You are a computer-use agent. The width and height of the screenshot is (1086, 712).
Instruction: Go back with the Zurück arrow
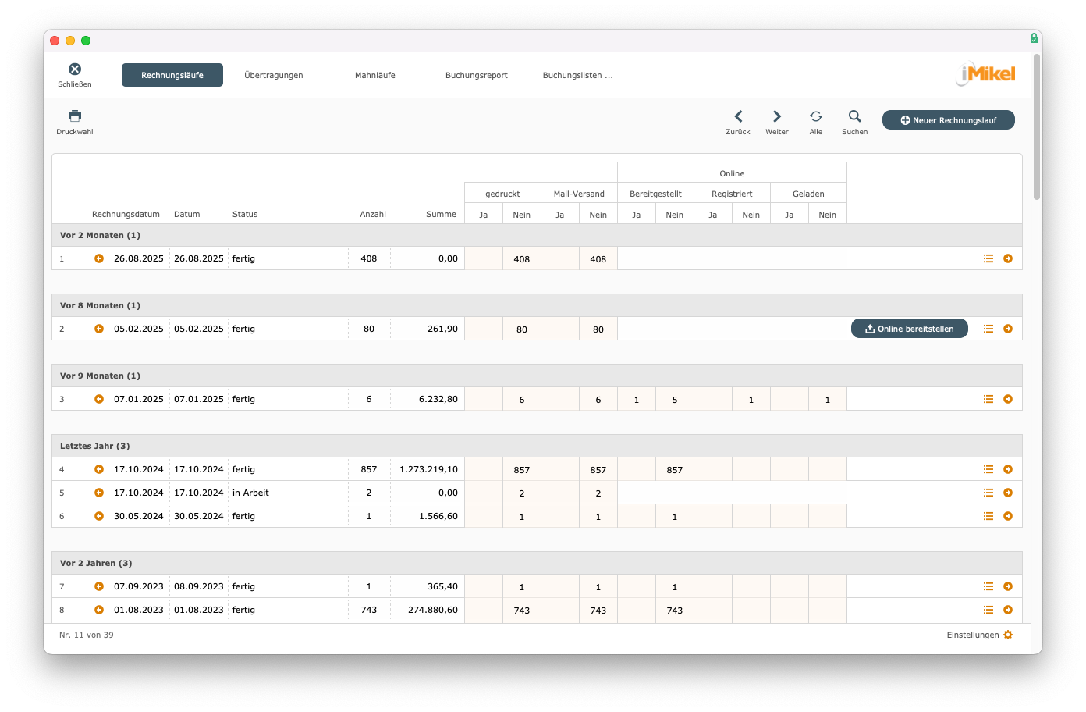click(738, 116)
